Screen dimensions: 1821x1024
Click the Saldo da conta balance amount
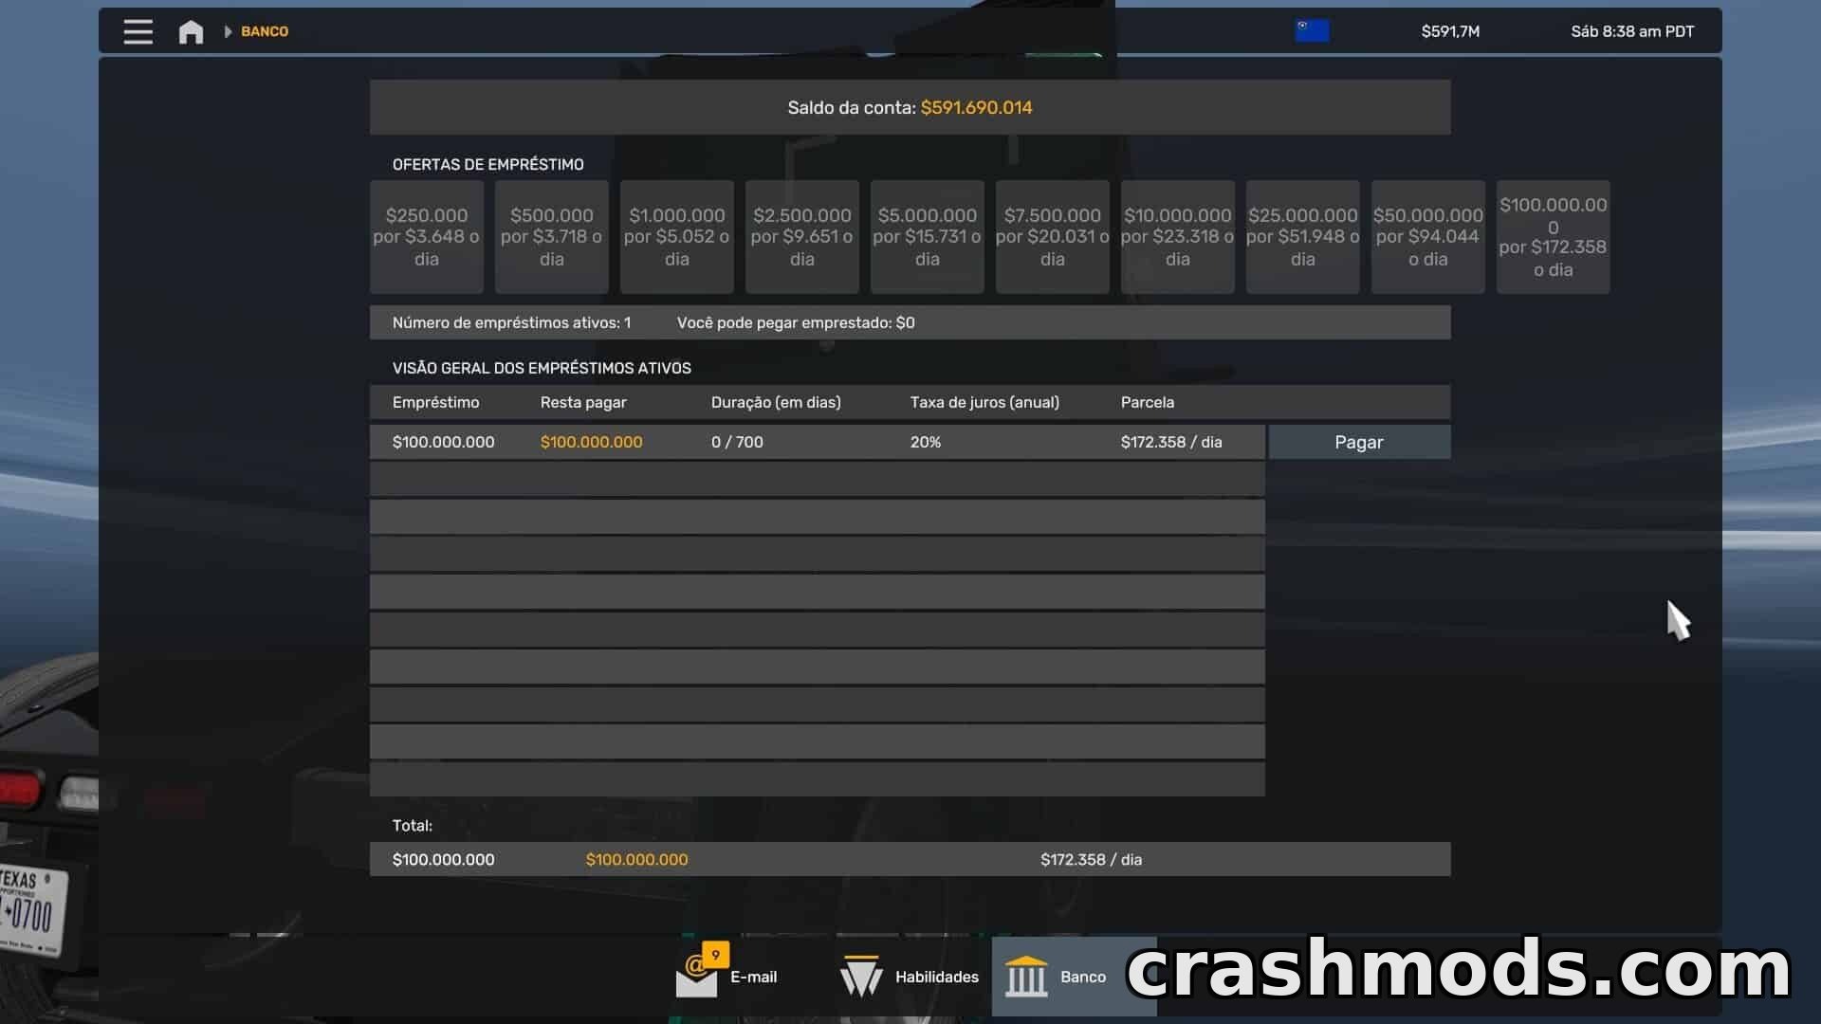tap(976, 108)
